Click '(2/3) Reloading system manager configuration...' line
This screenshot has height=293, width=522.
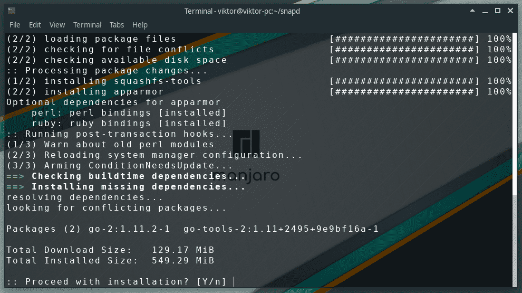[x=154, y=155]
